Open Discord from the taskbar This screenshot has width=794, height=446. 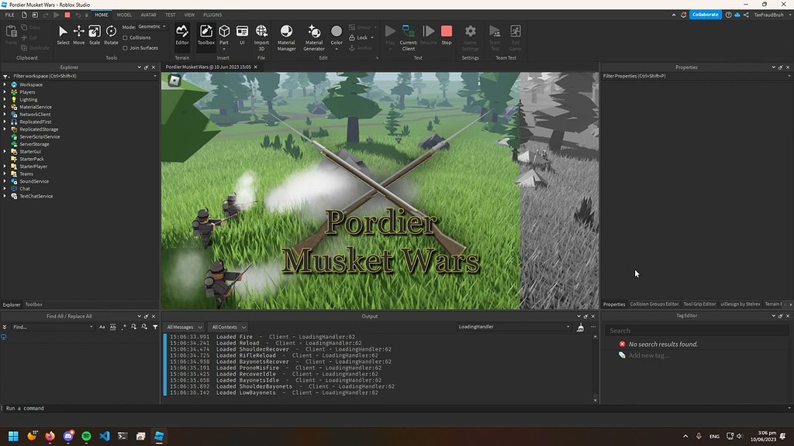pyautogui.click(x=68, y=436)
